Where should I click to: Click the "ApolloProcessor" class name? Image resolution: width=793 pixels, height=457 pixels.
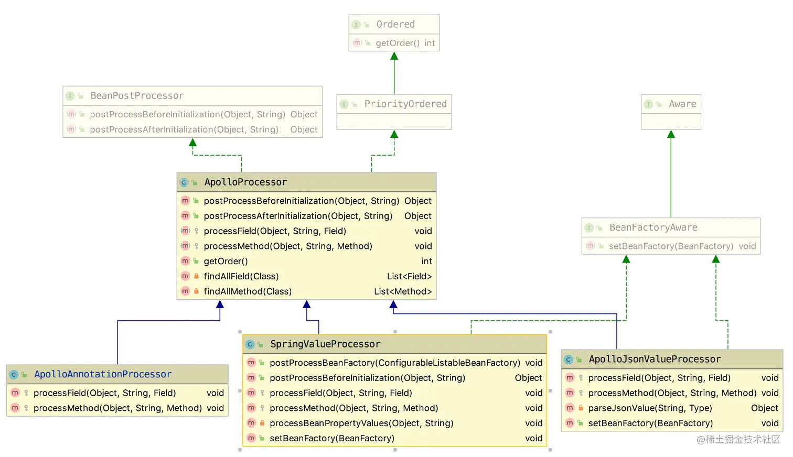(x=245, y=182)
